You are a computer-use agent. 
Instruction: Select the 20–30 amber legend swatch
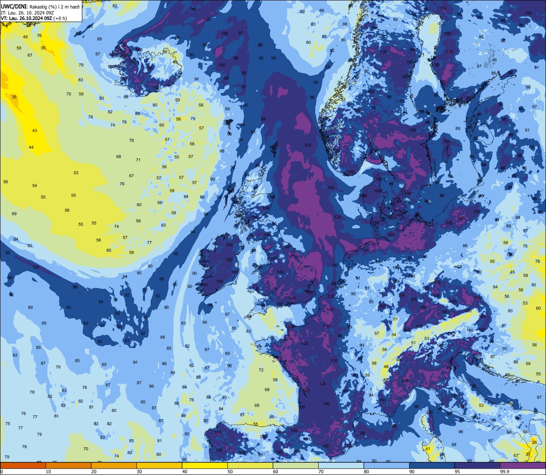pos(114,465)
